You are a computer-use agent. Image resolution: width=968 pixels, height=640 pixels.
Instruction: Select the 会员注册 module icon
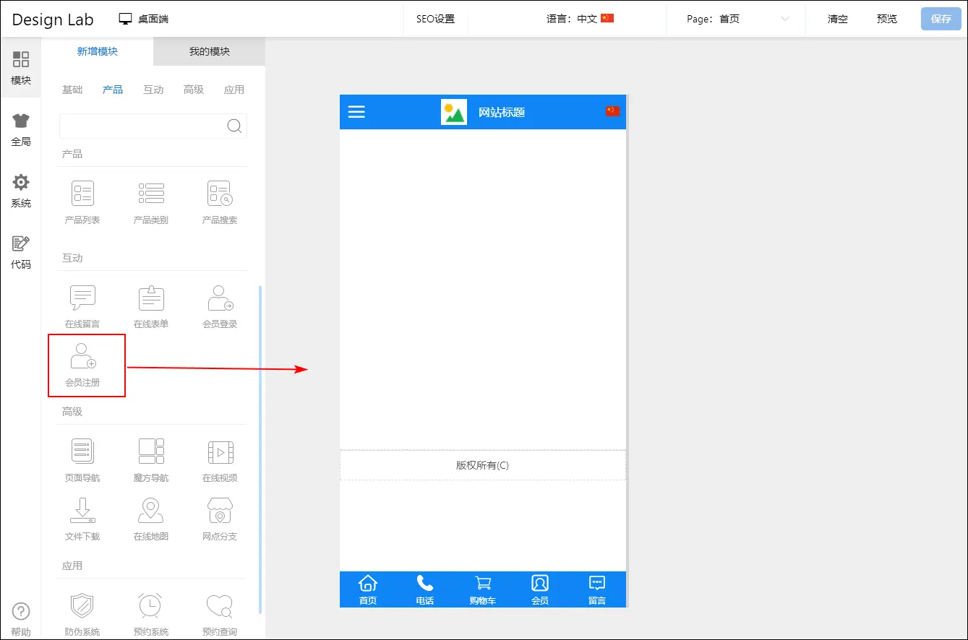[x=82, y=356]
